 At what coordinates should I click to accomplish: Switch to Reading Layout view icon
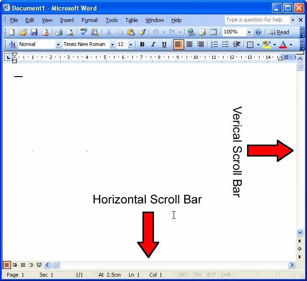coord(39,265)
